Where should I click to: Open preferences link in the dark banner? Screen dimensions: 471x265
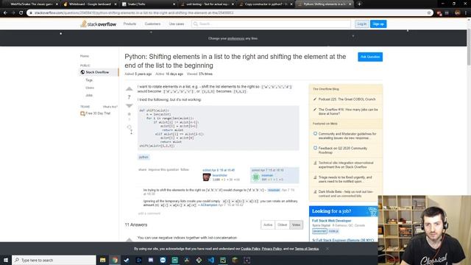pos(235,38)
